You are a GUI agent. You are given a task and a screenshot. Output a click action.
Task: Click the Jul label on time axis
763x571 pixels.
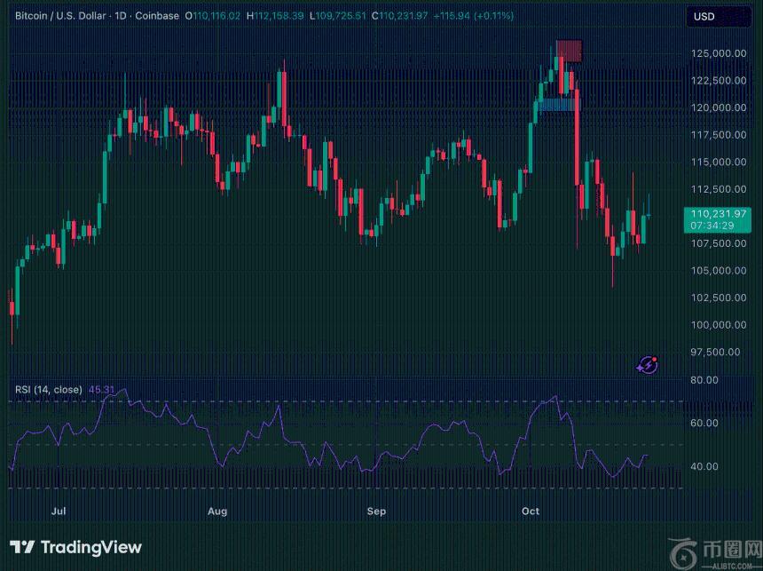click(x=59, y=512)
